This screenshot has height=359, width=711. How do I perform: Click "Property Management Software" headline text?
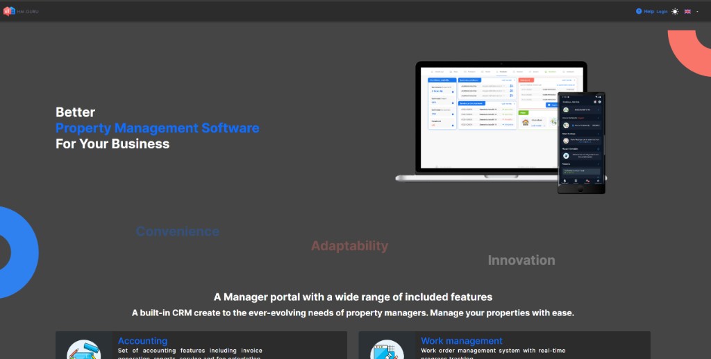[158, 128]
